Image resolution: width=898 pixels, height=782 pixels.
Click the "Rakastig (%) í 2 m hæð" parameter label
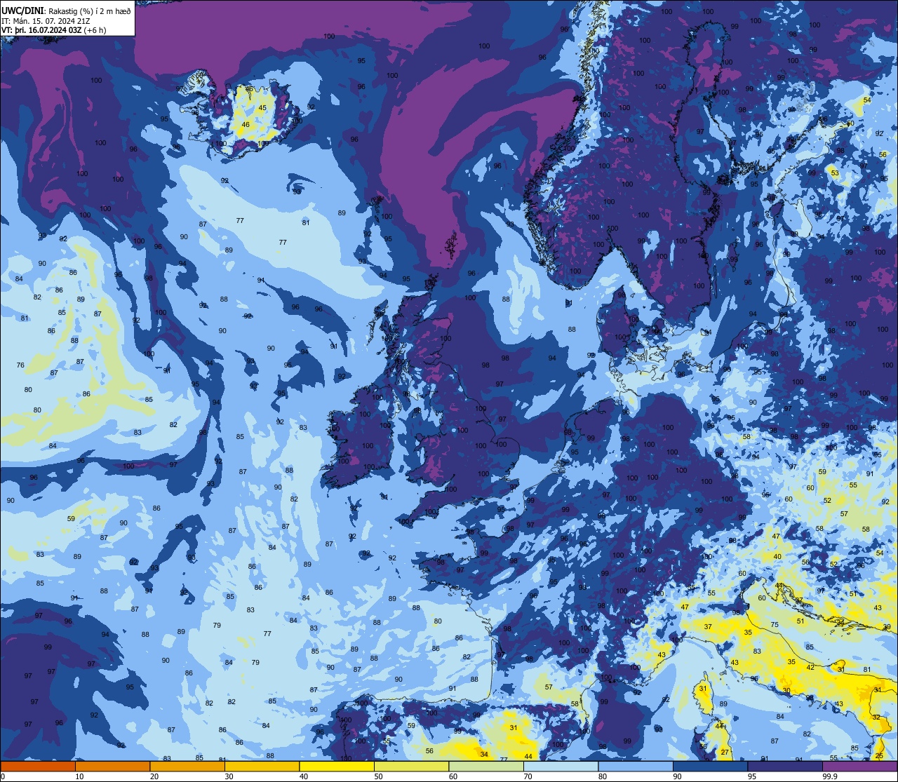[90, 11]
